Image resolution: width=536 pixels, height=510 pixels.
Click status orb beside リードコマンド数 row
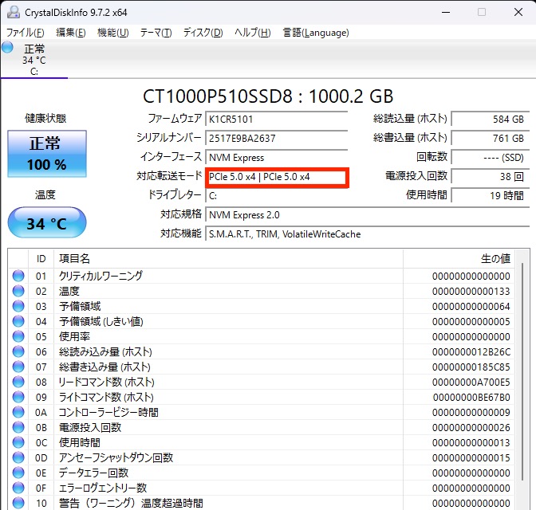(x=18, y=382)
